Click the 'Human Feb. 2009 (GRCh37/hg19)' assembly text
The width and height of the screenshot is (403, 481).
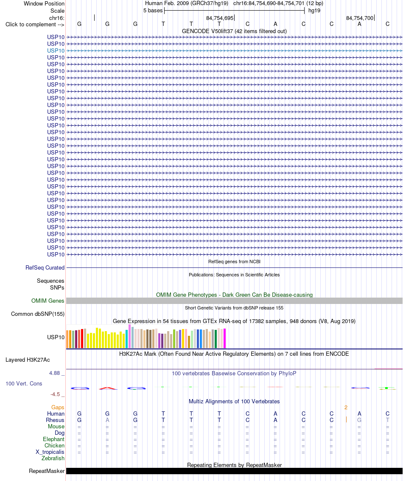(187, 3)
